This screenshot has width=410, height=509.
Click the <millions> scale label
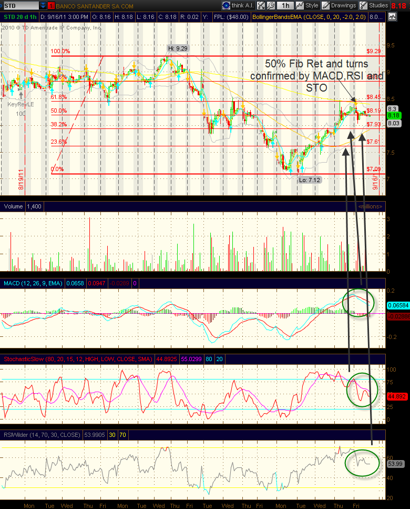pyautogui.click(x=370, y=206)
